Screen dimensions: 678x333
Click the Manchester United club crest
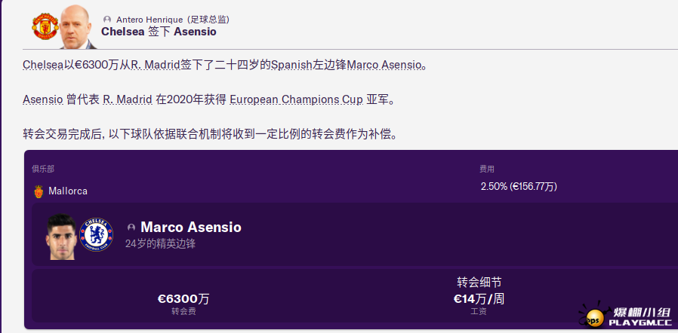point(45,26)
